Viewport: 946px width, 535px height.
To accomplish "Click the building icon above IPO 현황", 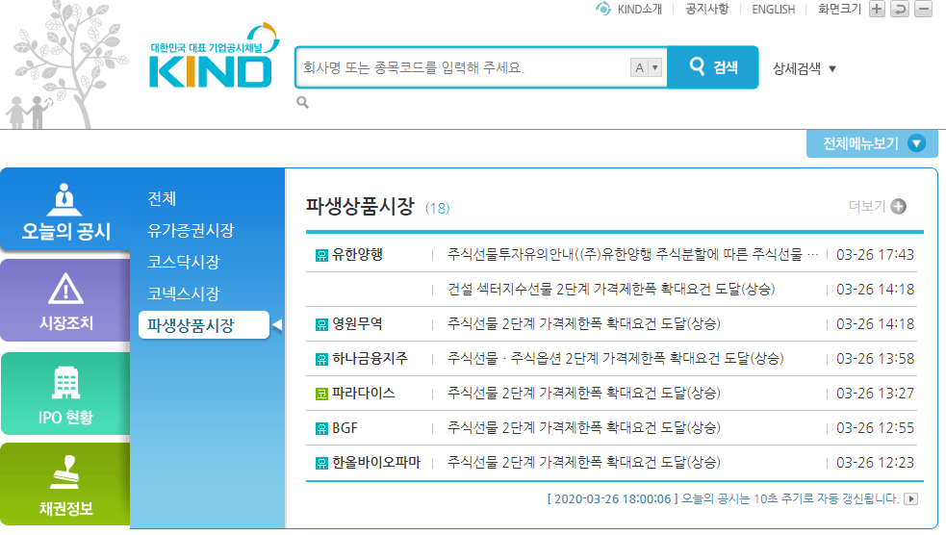I will [x=65, y=383].
